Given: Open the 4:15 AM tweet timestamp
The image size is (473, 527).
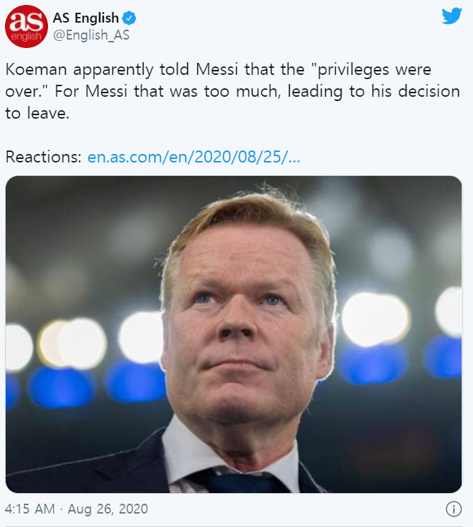Looking at the screenshot, I should click(28, 509).
